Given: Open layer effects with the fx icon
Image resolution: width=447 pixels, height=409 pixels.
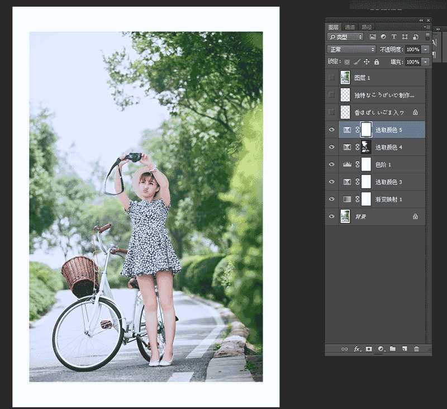Looking at the screenshot, I should coord(356,349).
